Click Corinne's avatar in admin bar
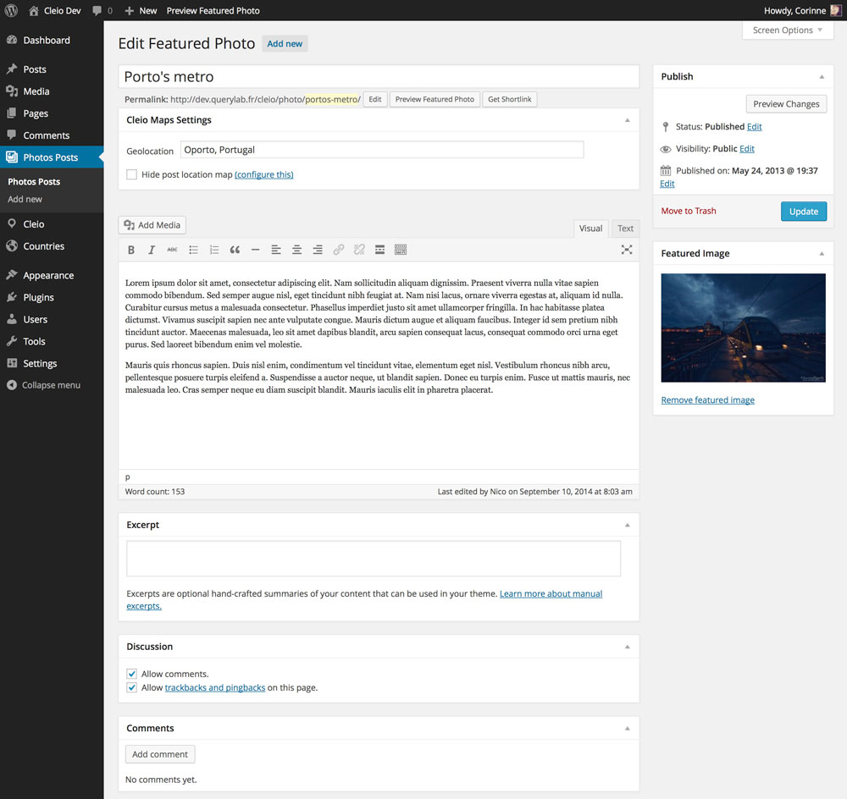This screenshot has width=847, height=799. 836,10
